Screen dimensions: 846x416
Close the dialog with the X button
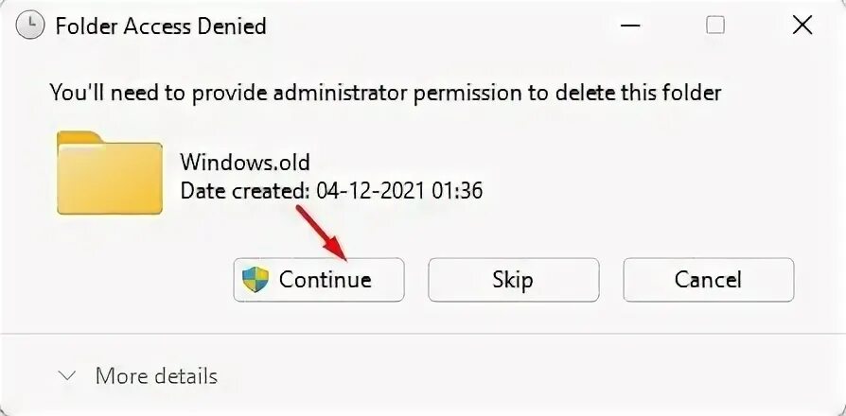802,26
